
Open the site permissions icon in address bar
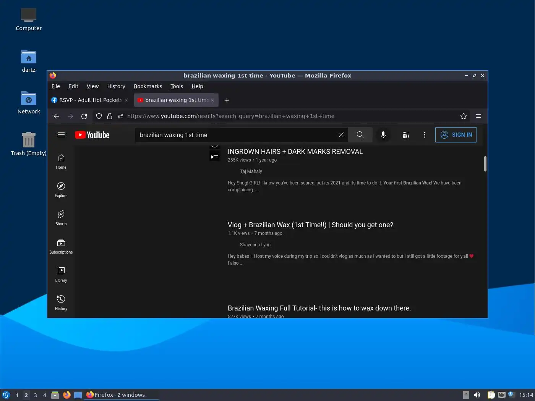120,116
